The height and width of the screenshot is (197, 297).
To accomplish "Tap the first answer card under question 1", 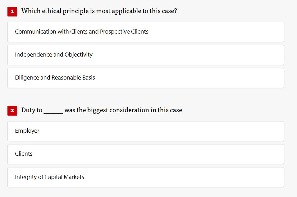I will [x=145, y=32].
